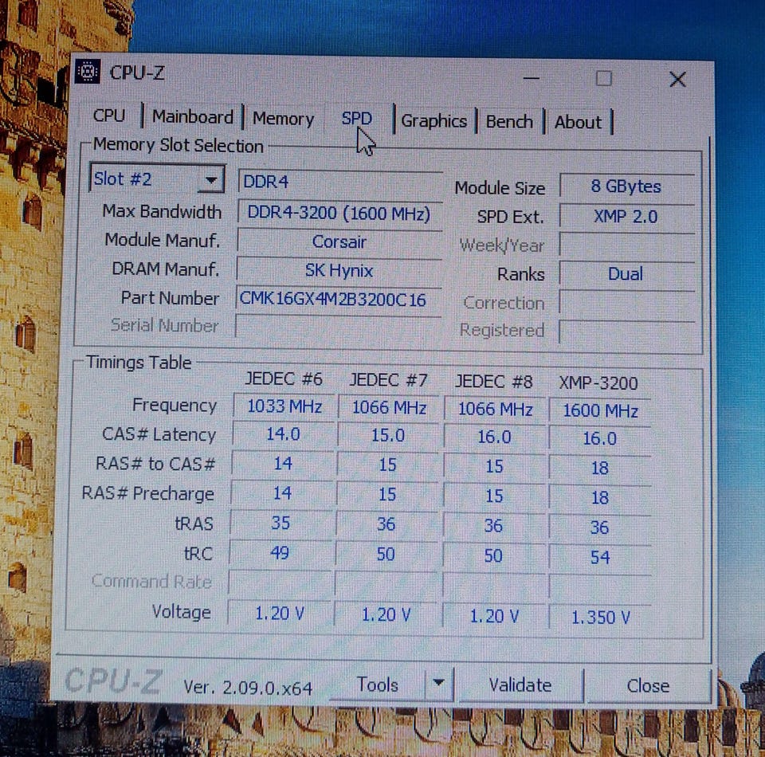Click the 8 GBytes module size value

click(x=626, y=186)
